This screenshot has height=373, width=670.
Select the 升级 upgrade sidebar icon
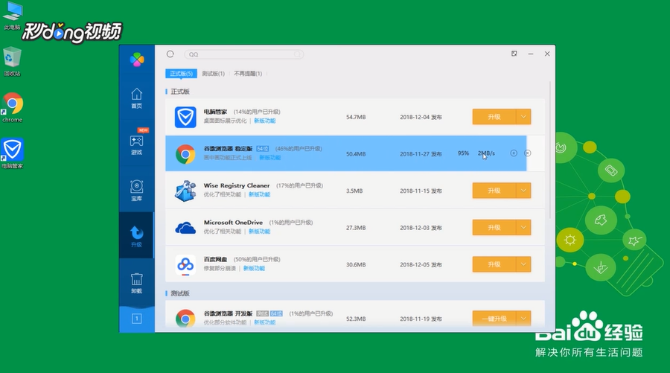point(136,236)
